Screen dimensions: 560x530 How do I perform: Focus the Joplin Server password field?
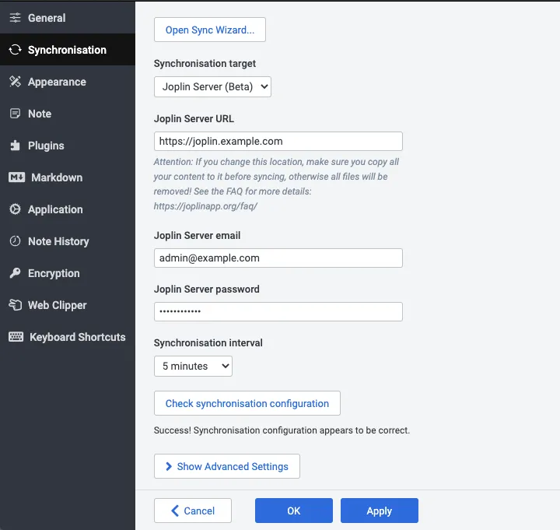(x=278, y=311)
